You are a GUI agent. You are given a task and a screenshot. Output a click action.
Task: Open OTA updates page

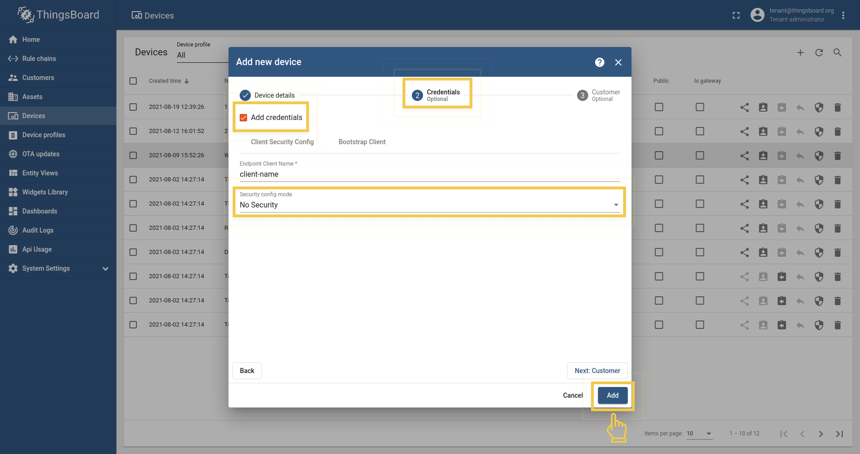pyautogui.click(x=58, y=154)
